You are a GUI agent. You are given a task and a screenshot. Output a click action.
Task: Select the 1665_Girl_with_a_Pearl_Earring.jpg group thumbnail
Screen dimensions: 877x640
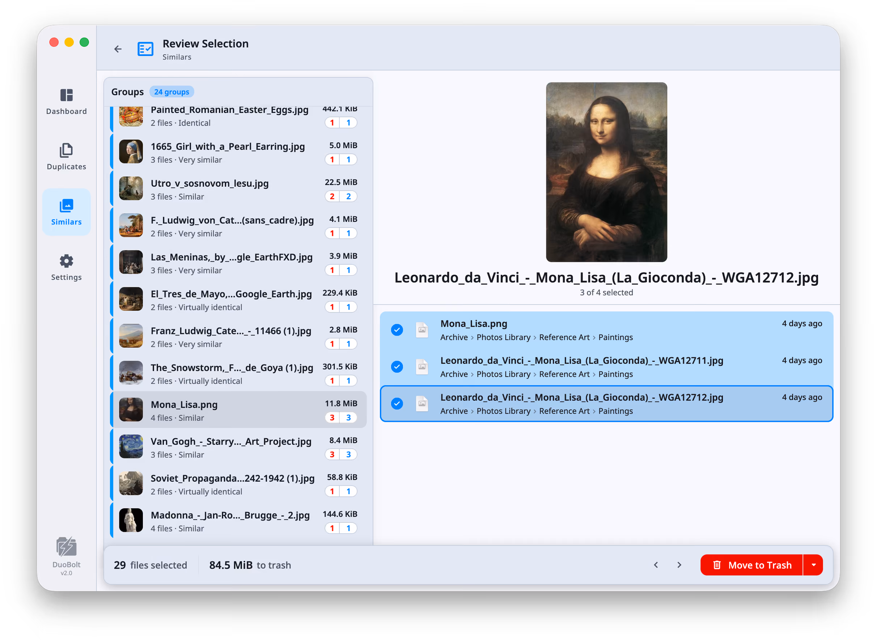point(131,152)
